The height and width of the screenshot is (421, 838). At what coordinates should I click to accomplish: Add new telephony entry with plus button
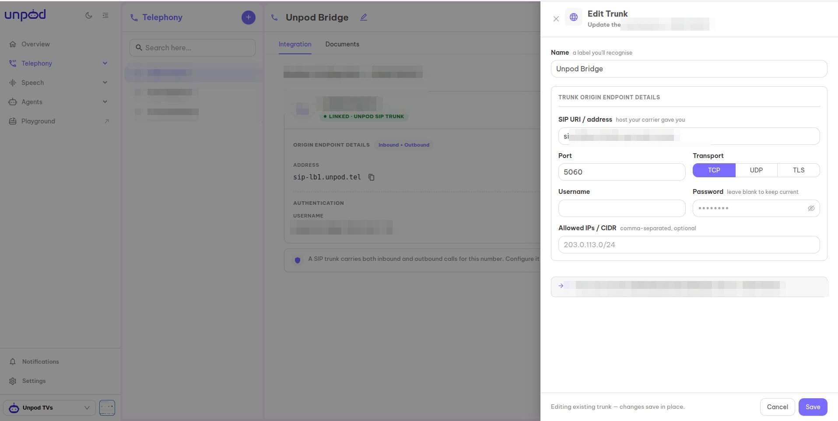249,18
